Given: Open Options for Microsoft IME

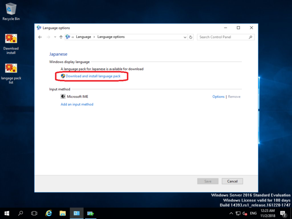Looking at the screenshot, I should [218, 96].
